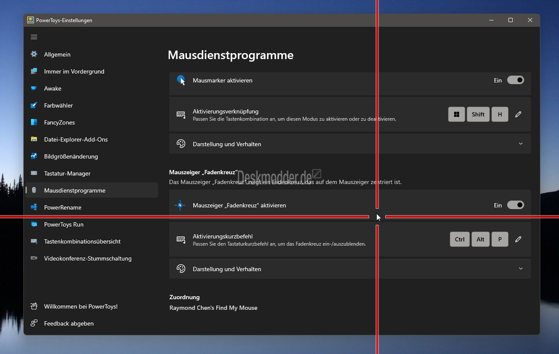
Task: Go to Tastatur-Manager settings
Action: [x=92, y=173]
